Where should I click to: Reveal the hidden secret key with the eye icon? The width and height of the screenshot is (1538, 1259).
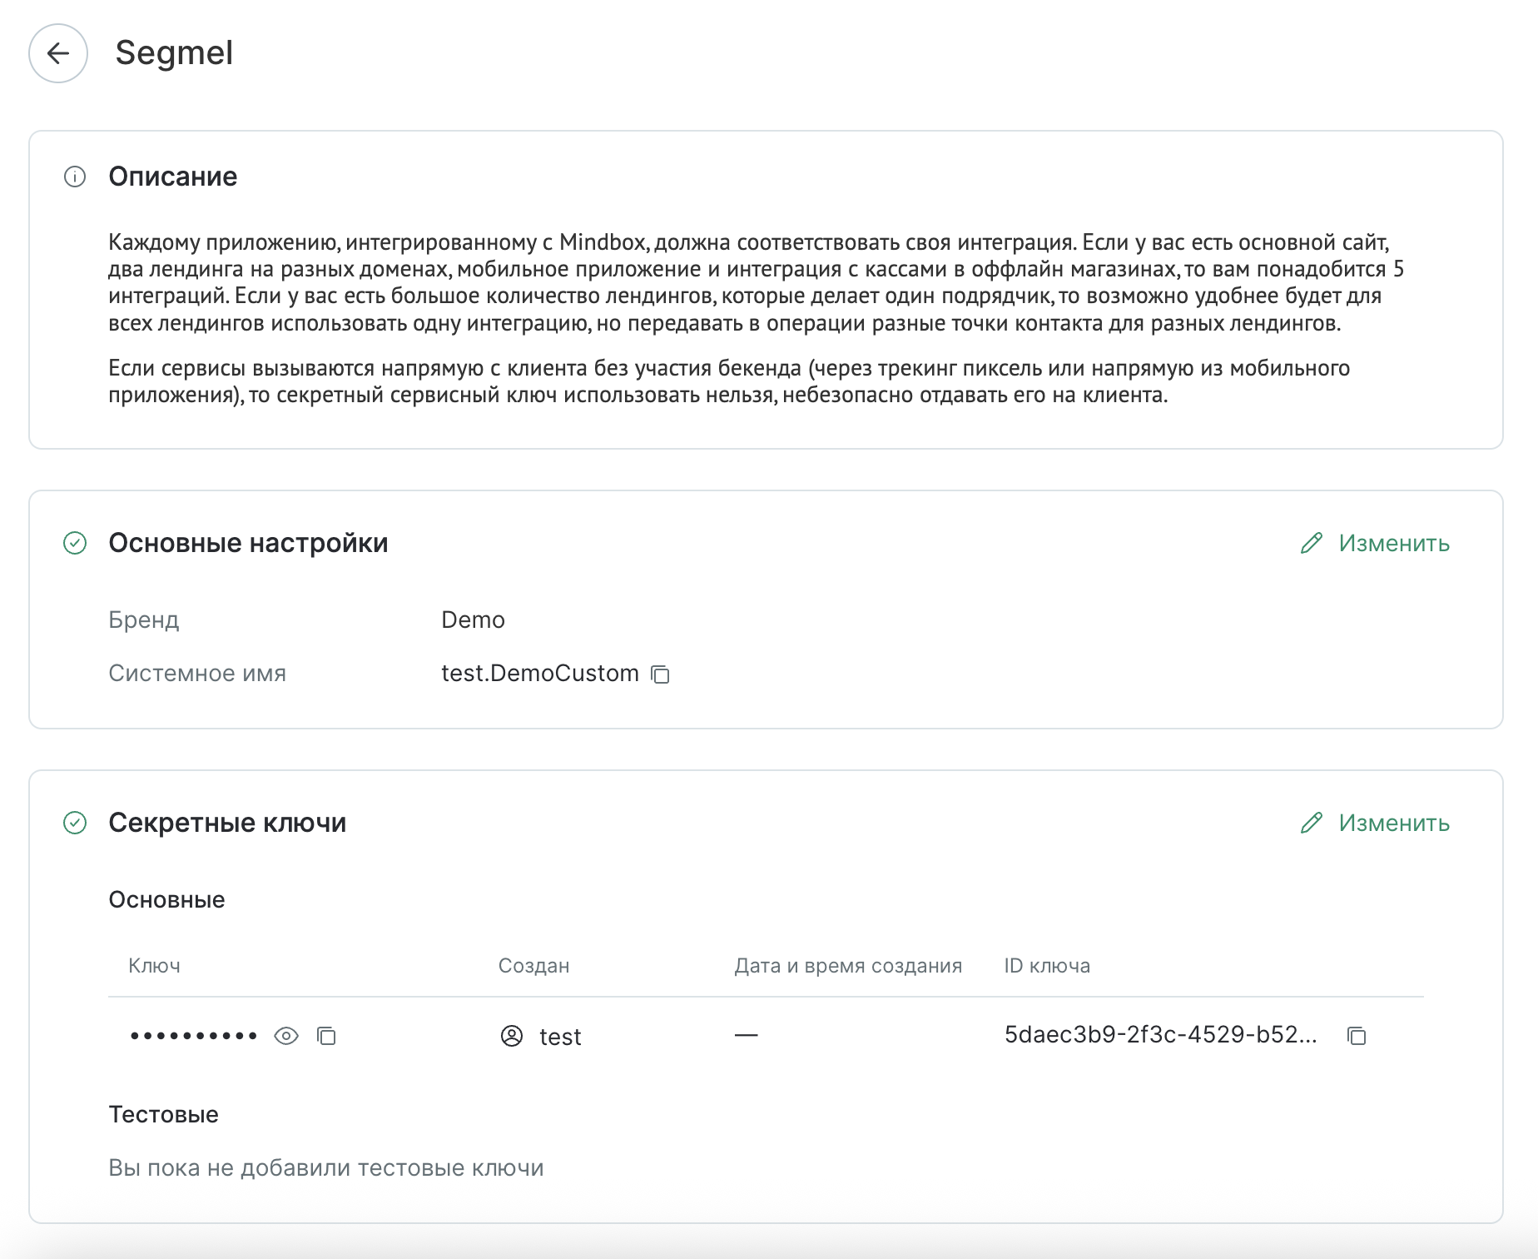(286, 1036)
